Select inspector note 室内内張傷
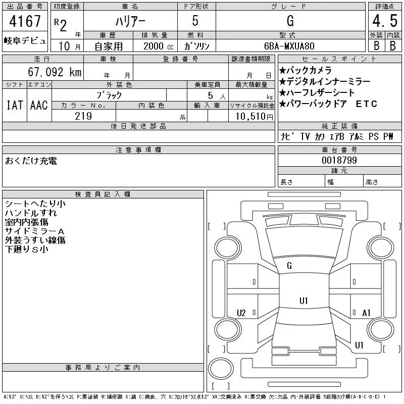This screenshot has height=404, width=404. click(x=27, y=222)
